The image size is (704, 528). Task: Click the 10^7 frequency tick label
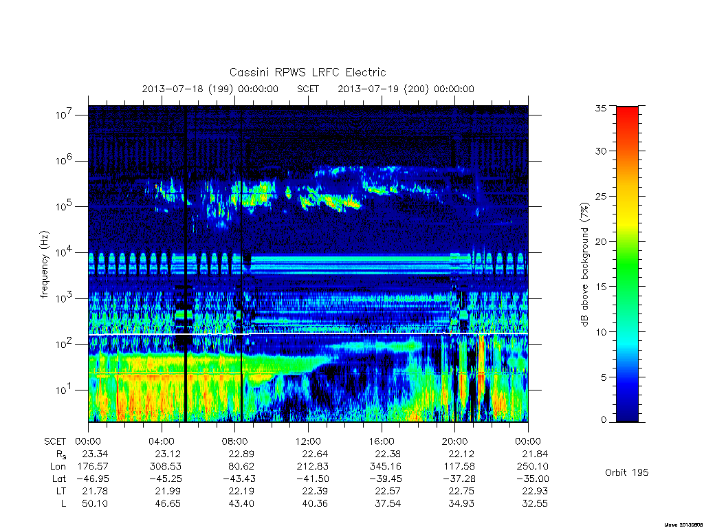(64, 114)
